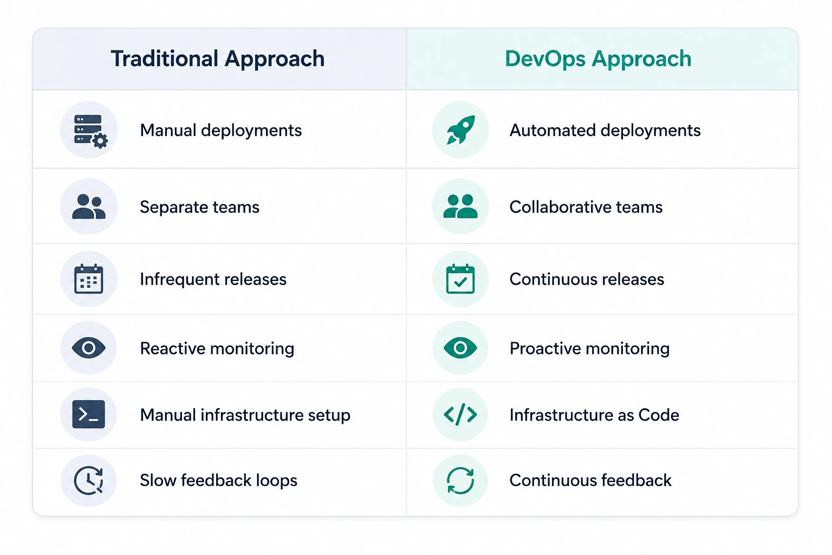Image resolution: width=832 pixels, height=555 pixels.
Task: Click the code brackets icon
Action: tap(460, 415)
